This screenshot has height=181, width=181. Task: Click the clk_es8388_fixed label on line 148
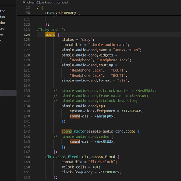pyautogui.click(x=62, y=157)
